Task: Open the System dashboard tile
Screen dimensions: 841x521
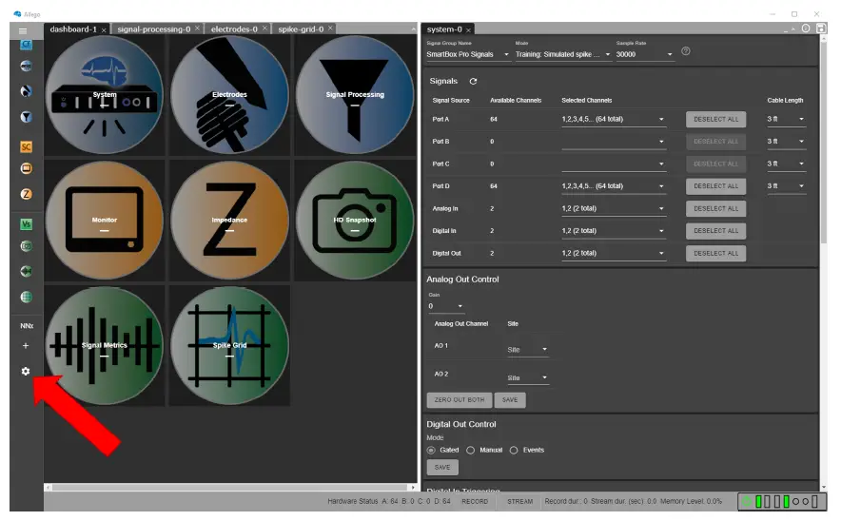Action: (x=105, y=95)
